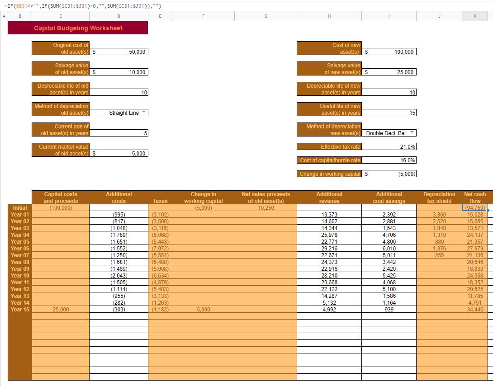Viewport: 493px width, 386px height.
Task: Click the Year 08 row label
Action: [20, 262]
